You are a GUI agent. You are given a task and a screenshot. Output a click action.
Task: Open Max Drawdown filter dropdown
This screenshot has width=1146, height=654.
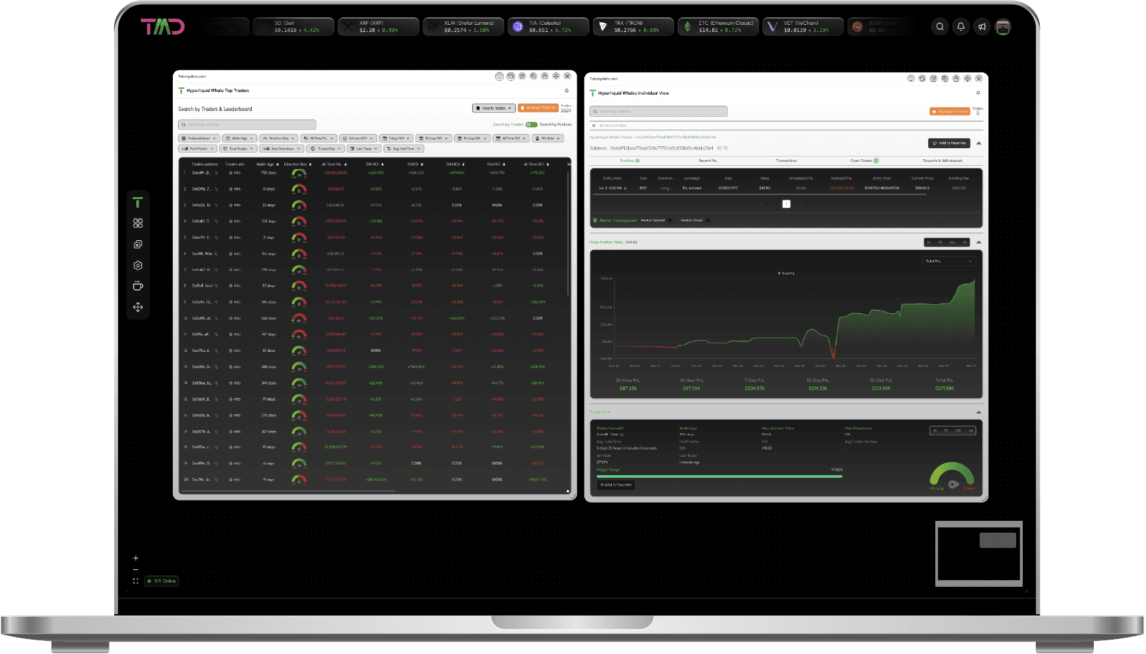point(282,149)
